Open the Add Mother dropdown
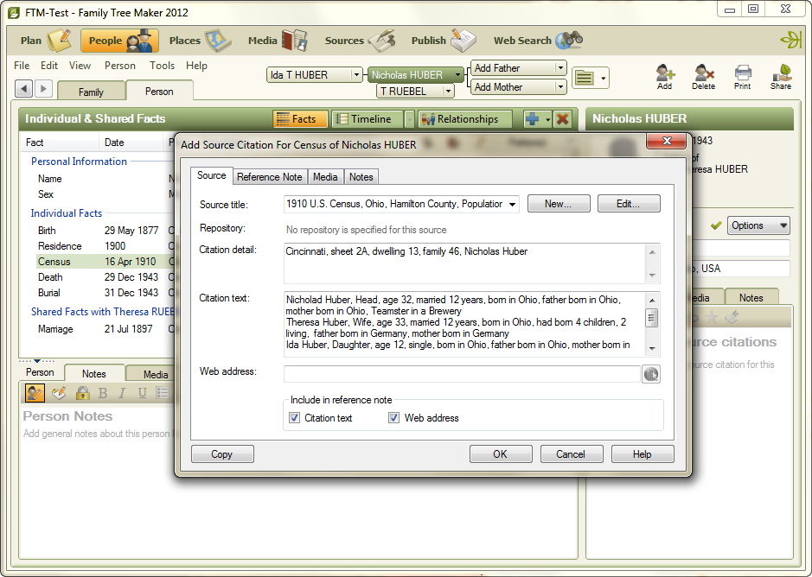This screenshot has height=577, width=812. (x=559, y=87)
